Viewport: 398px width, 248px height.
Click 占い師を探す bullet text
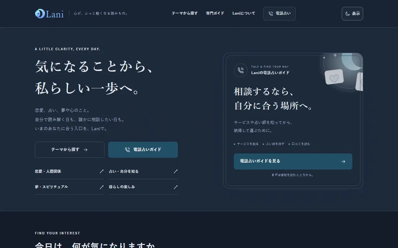(275, 144)
